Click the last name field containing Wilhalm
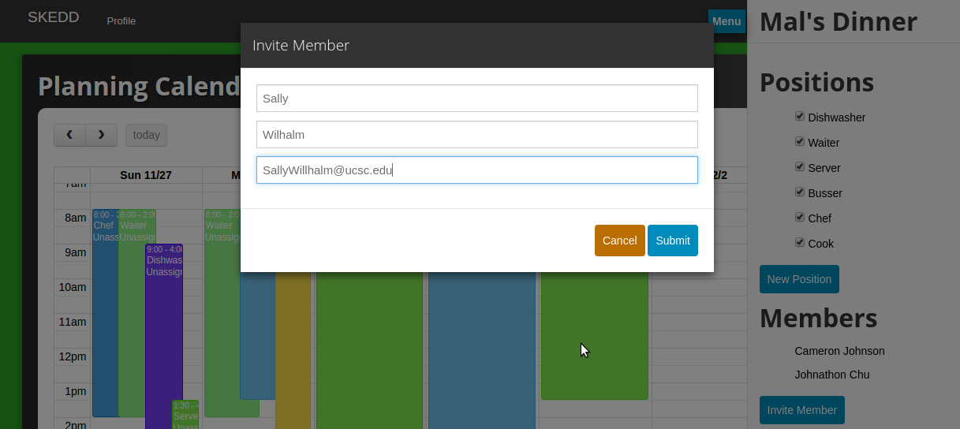Image resolution: width=960 pixels, height=429 pixels. pos(477,135)
